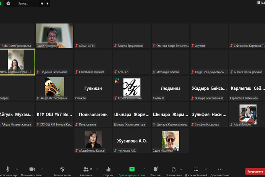Open the View (Вид) layout menu

click(x=260, y=3)
